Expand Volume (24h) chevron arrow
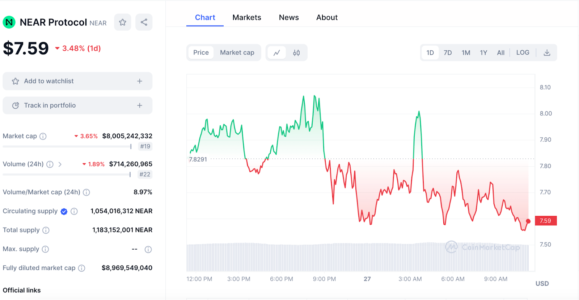The height and width of the screenshot is (300, 579). tap(60, 164)
